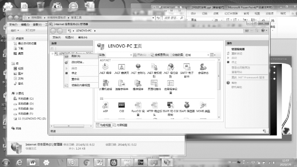This screenshot has height=167, width=297.
Task: Click the Dreamweaver icon in the taskbar
Action: 141,162
